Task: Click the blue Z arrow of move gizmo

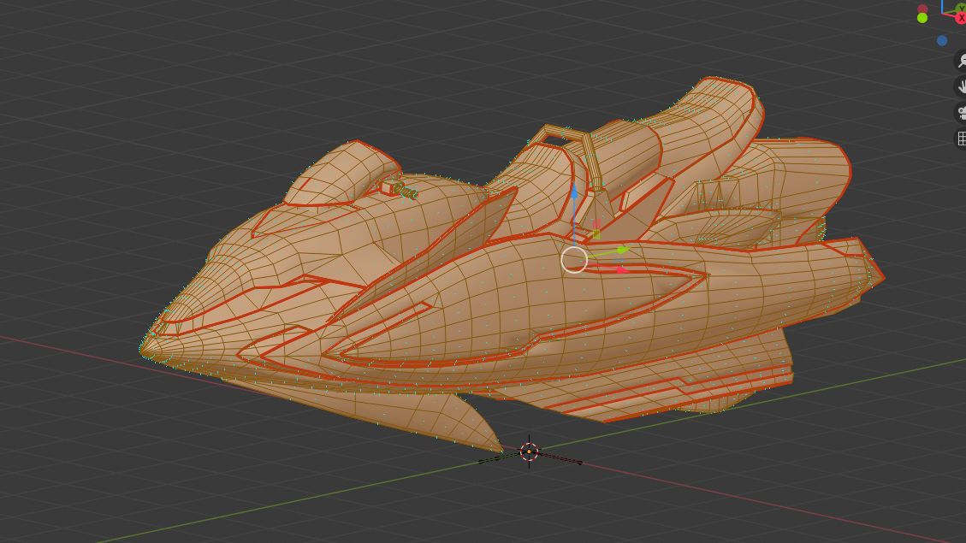Action: click(574, 193)
